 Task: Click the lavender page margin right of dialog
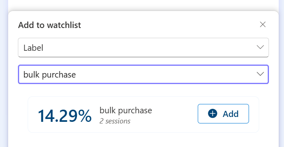(x=281, y=72)
